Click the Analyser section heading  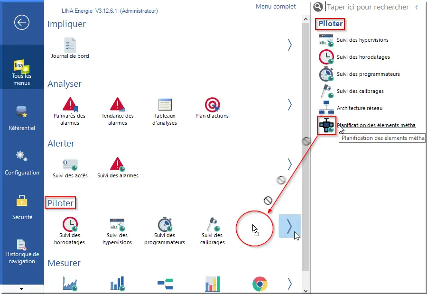tap(64, 84)
